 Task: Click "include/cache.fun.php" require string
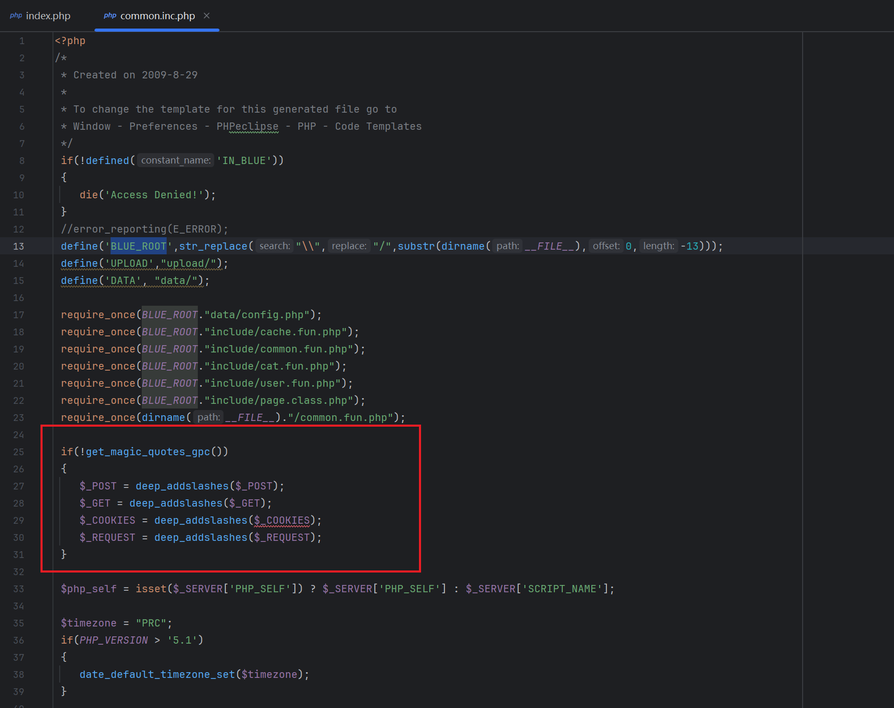tap(276, 332)
